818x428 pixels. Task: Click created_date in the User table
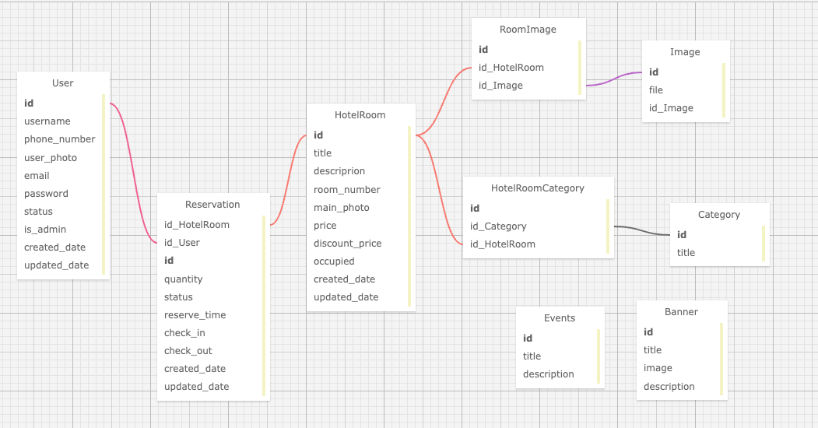pos(54,247)
